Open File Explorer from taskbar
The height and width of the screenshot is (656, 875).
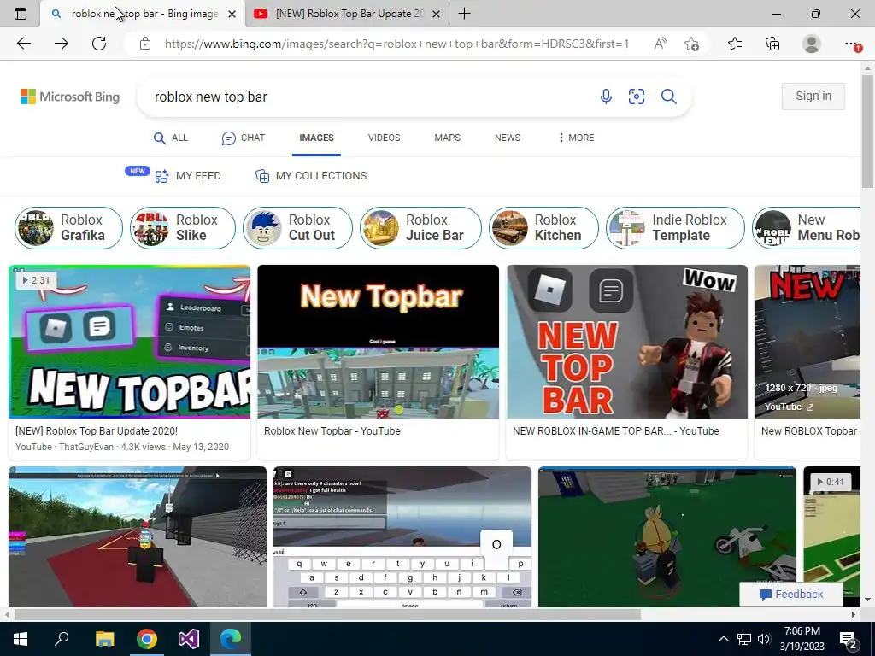click(x=104, y=639)
